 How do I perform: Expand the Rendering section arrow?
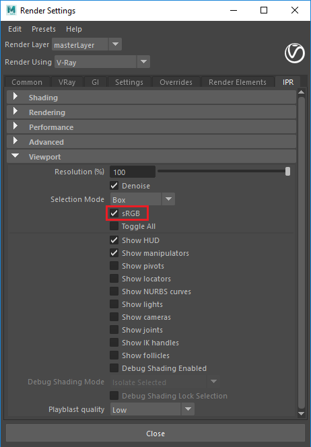click(x=15, y=111)
